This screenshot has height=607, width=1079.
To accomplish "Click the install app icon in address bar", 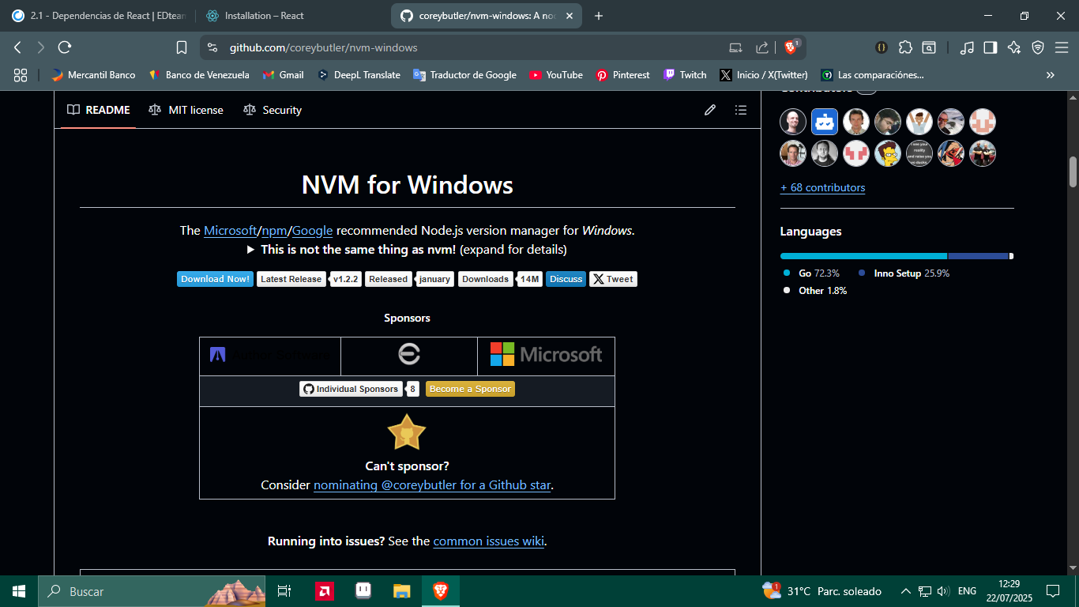I will 735,47.
